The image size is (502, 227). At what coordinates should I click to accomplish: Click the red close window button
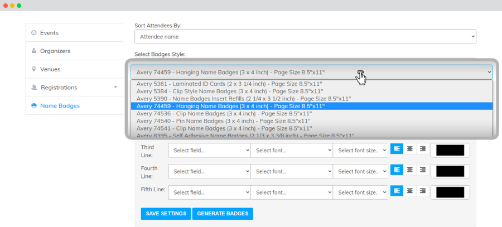point(6,6)
